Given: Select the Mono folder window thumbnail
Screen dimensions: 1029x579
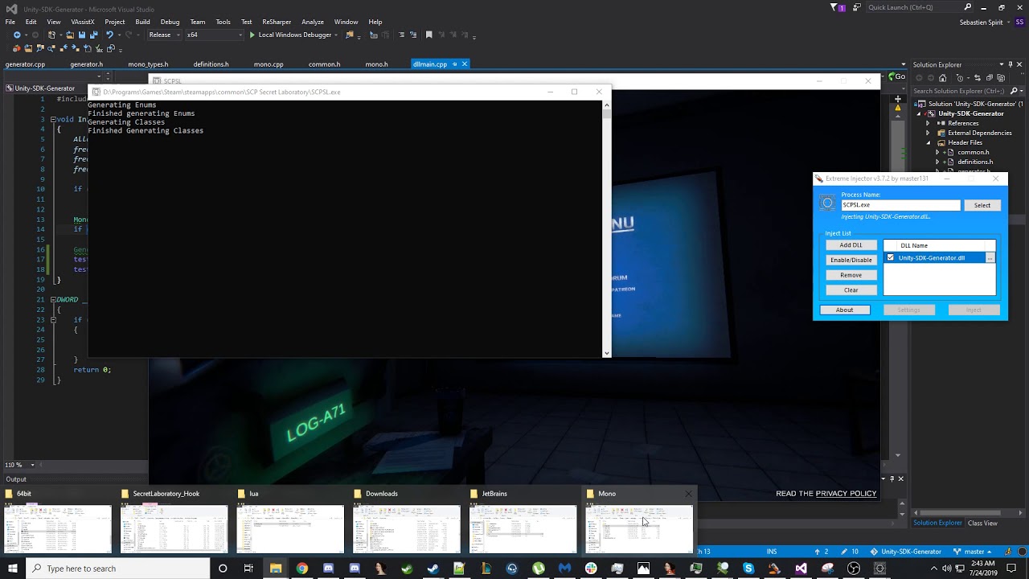Looking at the screenshot, I should pos(638,529).
